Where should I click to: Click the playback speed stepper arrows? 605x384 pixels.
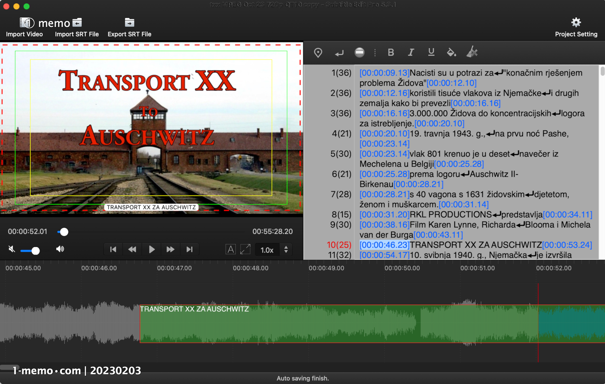click(286, 249)
